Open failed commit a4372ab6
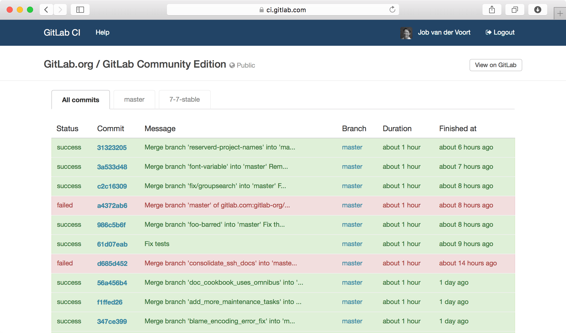The image size is (566, 333). click(112, 206)
